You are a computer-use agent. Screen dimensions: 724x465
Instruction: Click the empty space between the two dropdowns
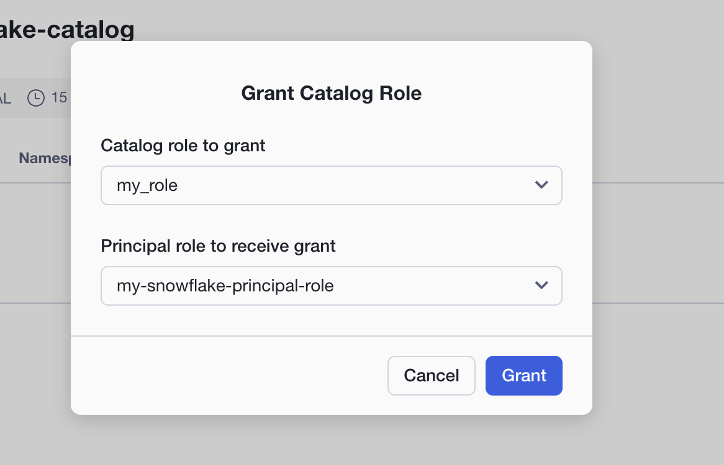click(x=331, y=221)
